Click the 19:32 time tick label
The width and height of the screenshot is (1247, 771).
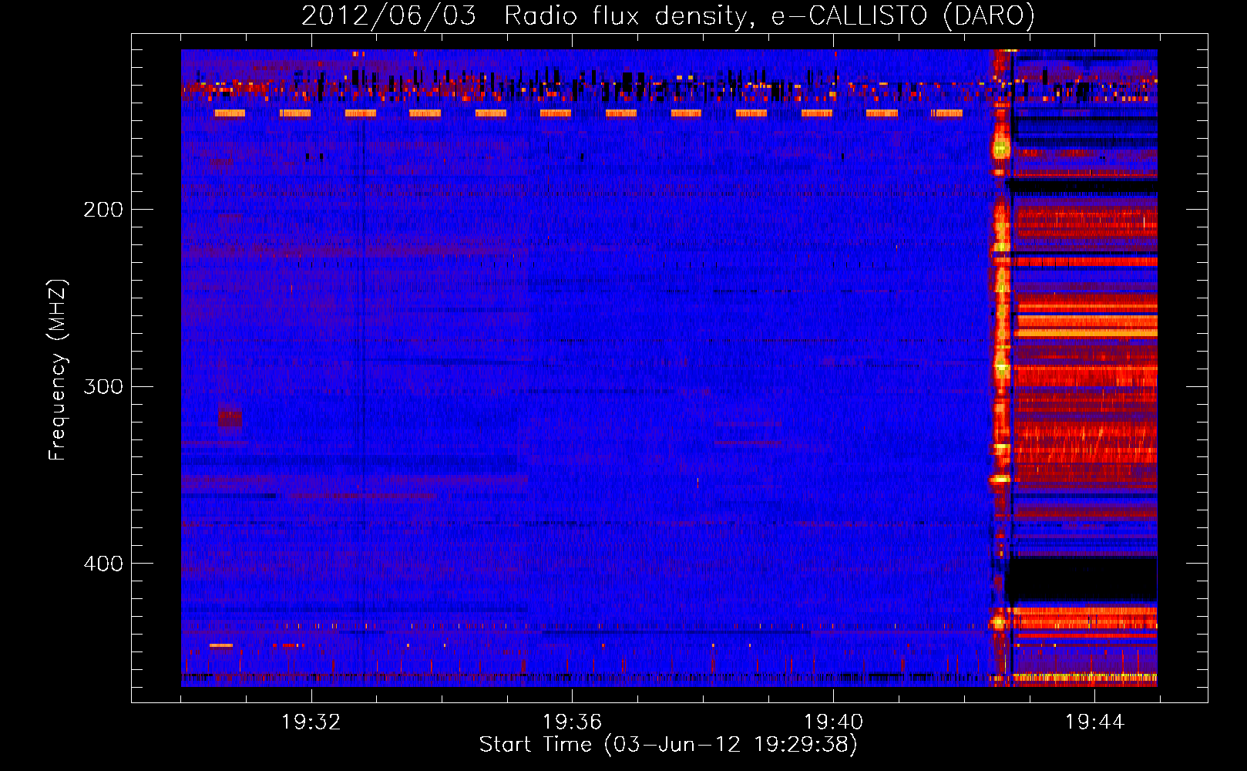311,722
